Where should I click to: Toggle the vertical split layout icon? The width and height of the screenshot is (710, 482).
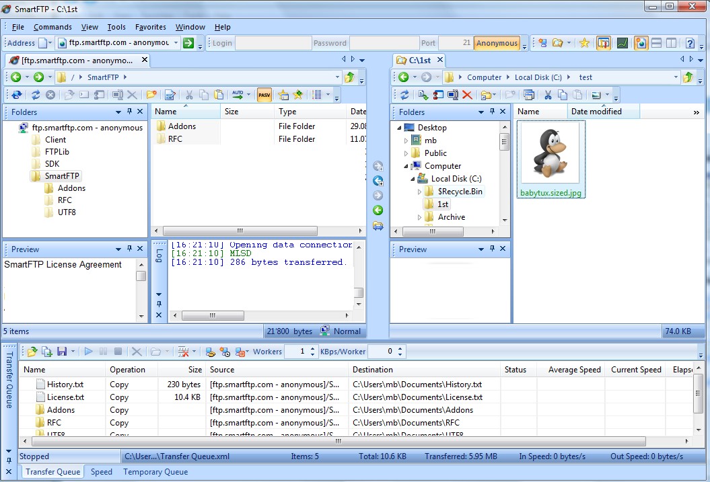pyautogui.click(x=671, y=43)
